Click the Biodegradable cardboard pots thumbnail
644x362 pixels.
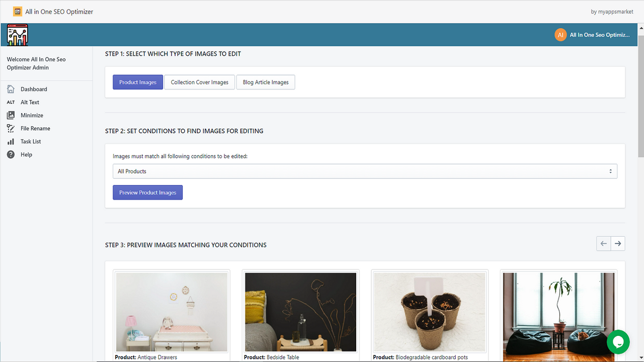430,312
